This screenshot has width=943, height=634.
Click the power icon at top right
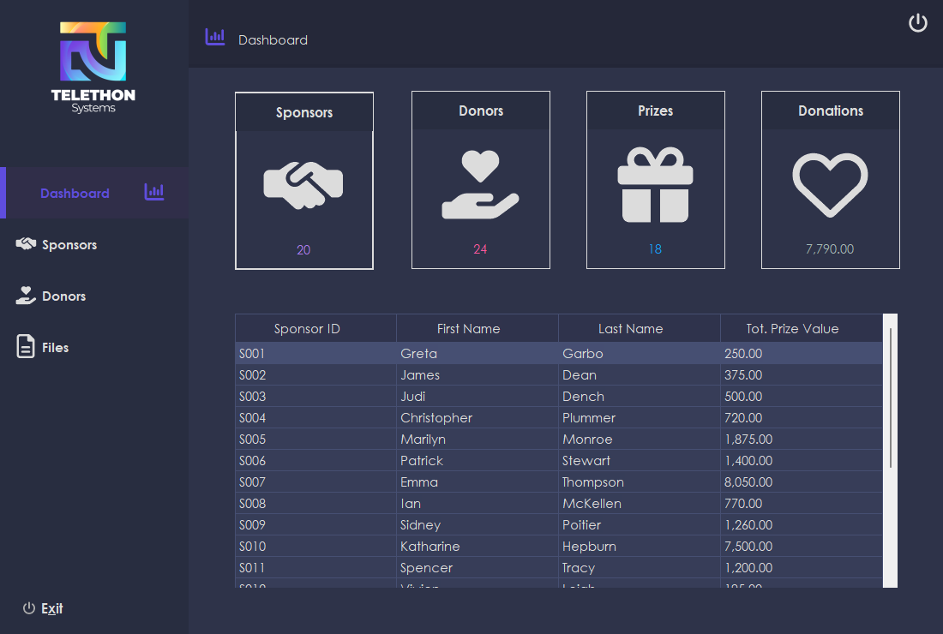918,23
